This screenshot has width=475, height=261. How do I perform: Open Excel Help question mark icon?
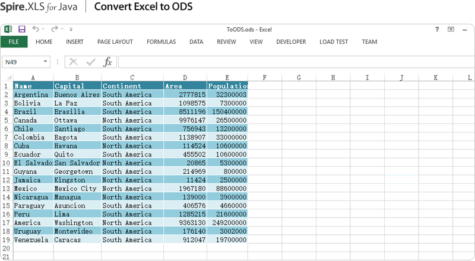(437, 29)
